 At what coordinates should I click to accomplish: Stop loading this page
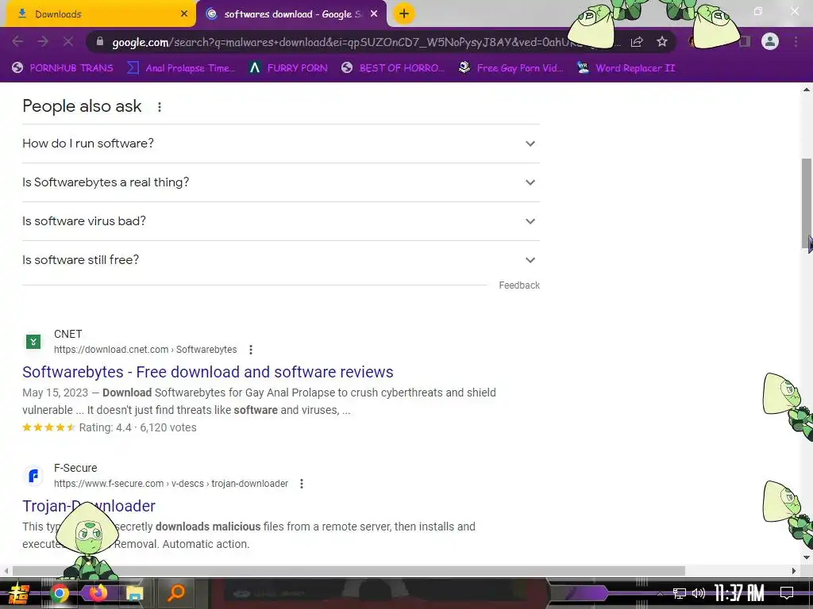68,41
